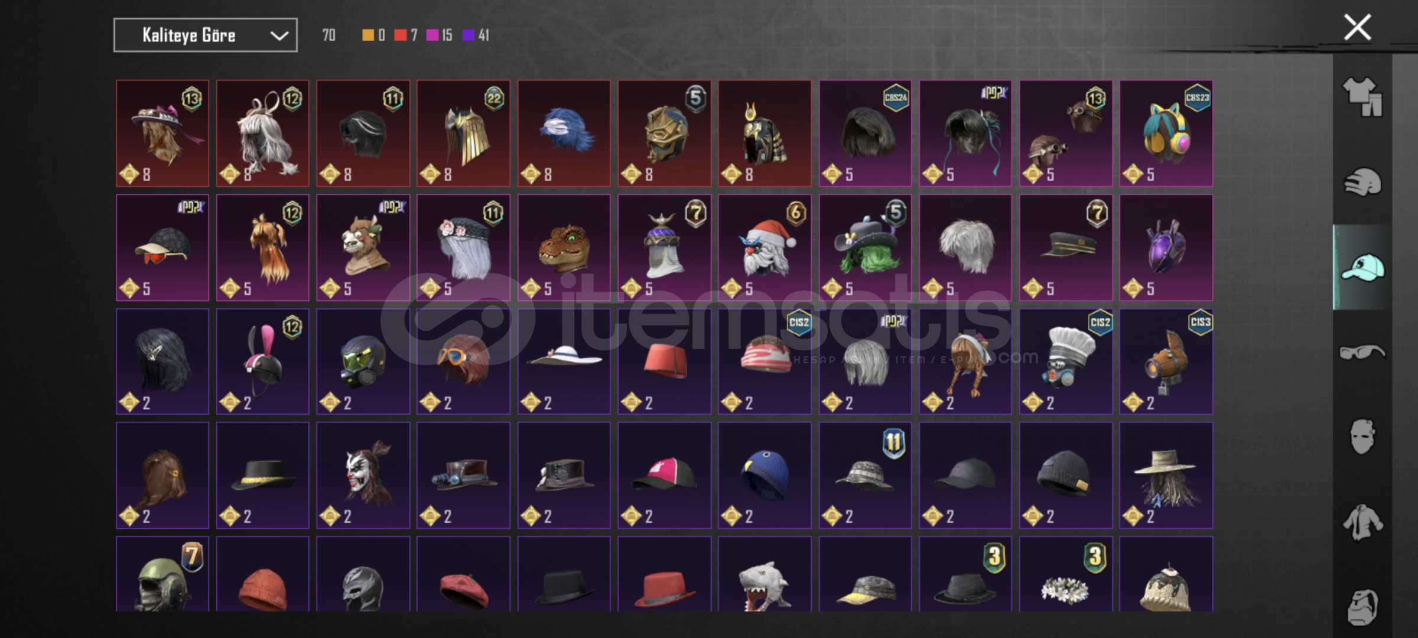Click the red quality count swatch
This screenshot has width=1418, height=638.
[x=401, y=35]
